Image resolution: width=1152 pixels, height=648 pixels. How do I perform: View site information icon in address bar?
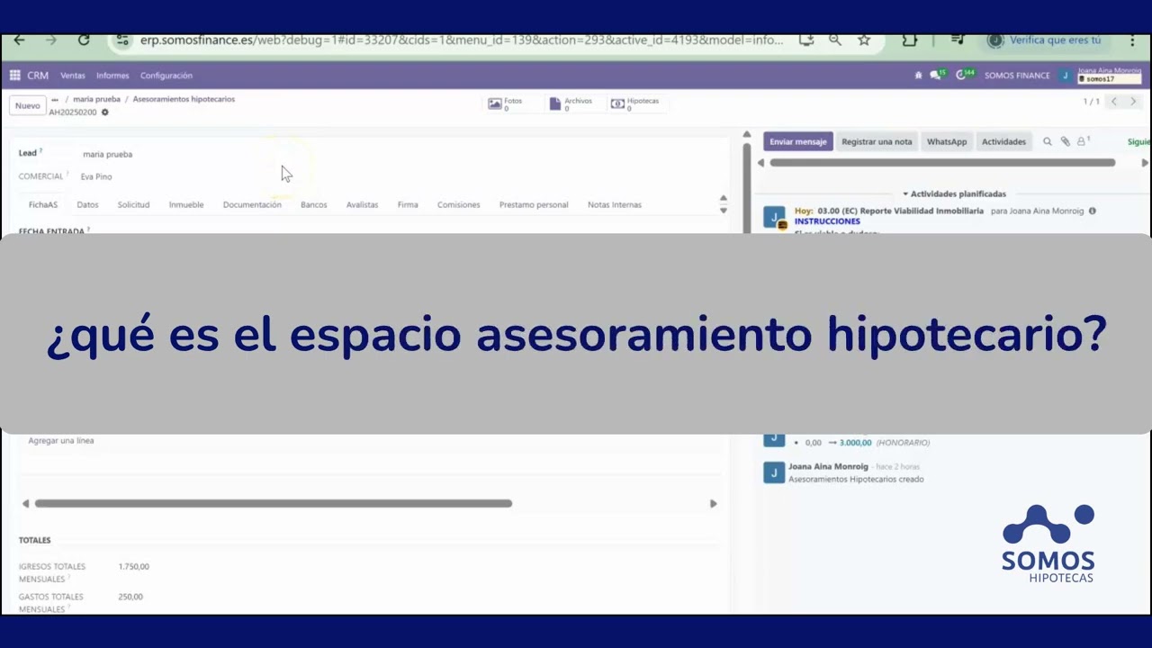pos(122,40)
